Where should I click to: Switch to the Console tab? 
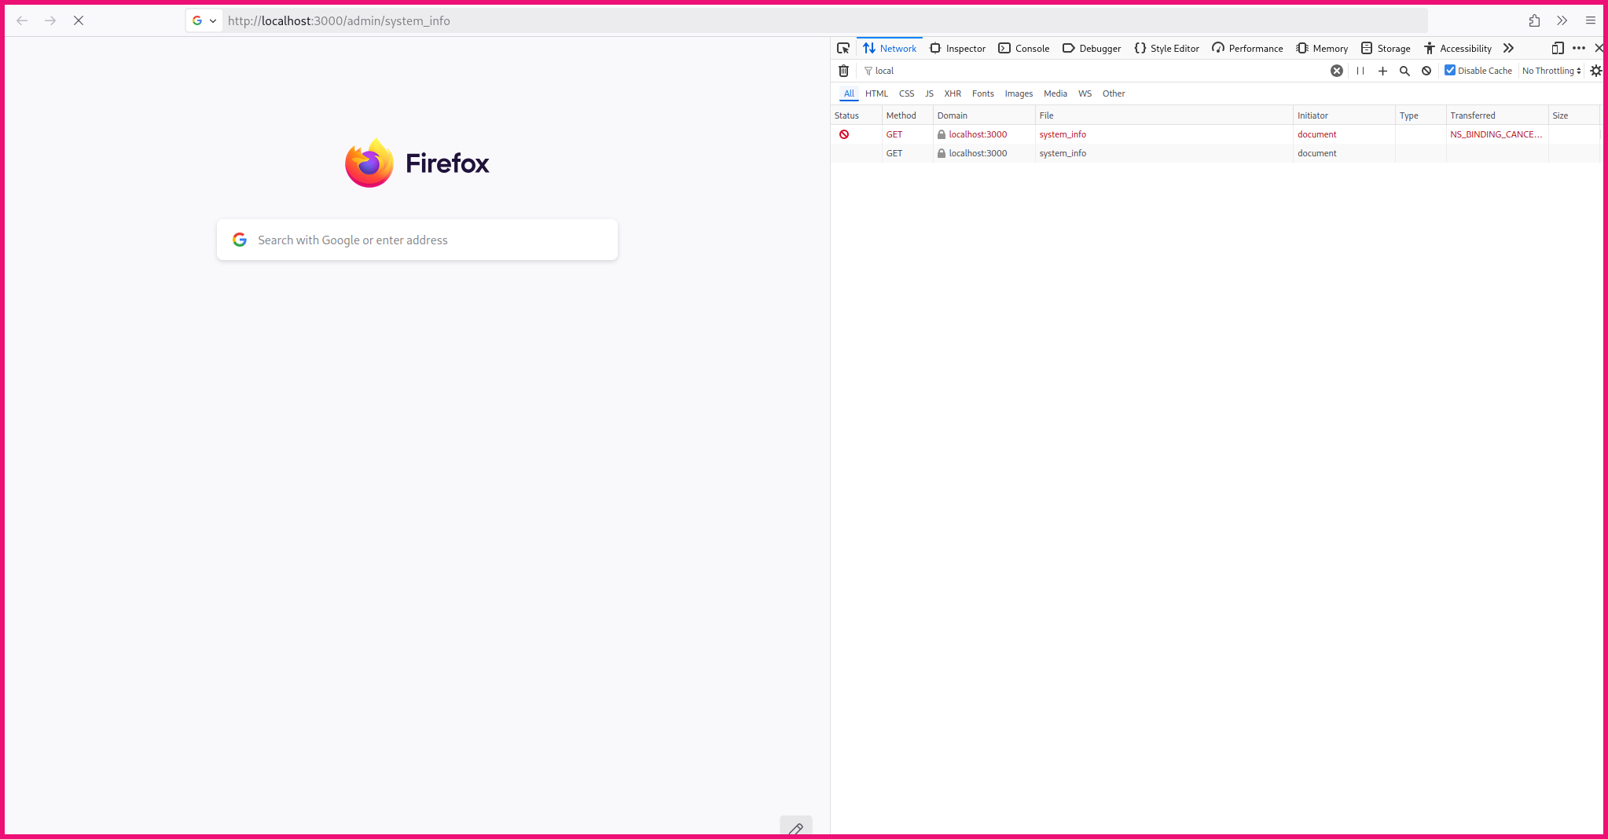[x=1024, y=48]
